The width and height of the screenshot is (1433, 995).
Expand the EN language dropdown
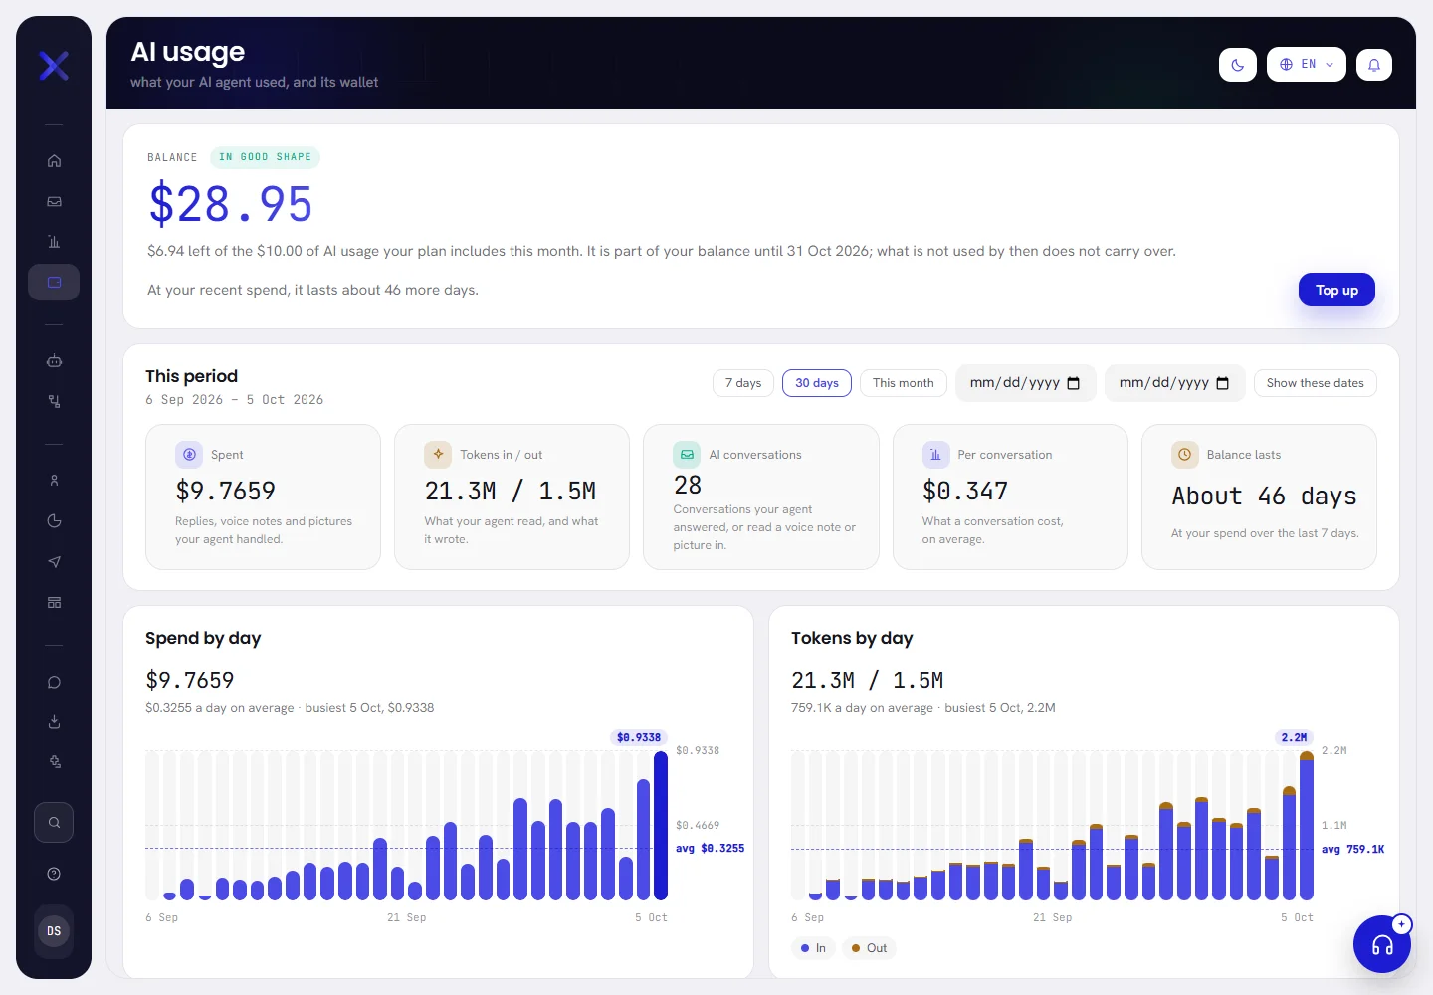1307,65
